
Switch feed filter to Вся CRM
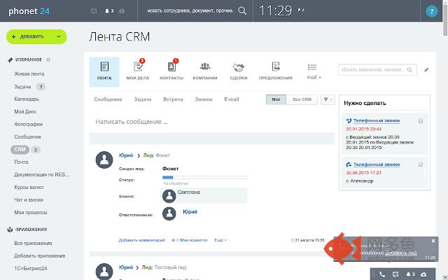302,99
